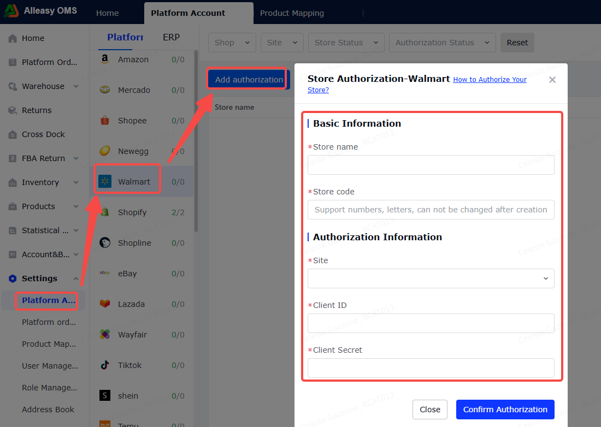Click the Shopee platform logo
The height and width of the screenshot is (427, 601).
(105, 120)
